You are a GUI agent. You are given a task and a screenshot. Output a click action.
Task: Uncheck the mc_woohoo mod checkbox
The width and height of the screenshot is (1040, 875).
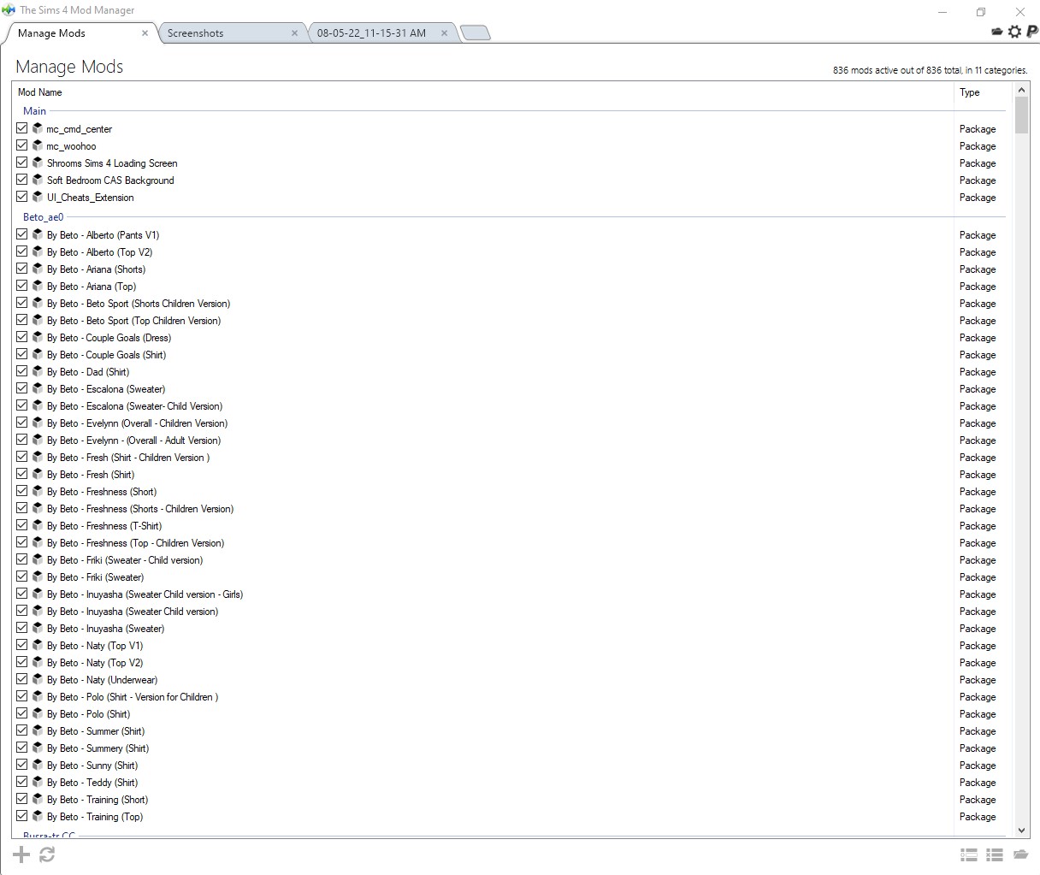pos(22,145)
